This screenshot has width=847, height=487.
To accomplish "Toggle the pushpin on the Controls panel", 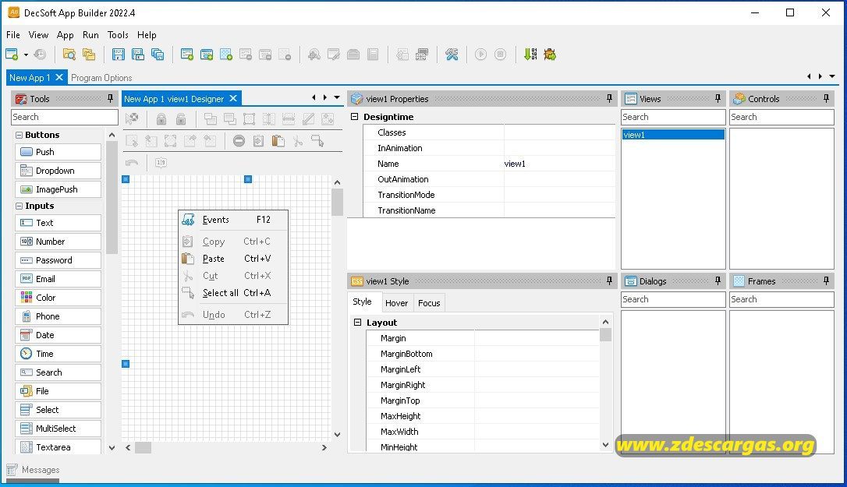I will [827, 98].
